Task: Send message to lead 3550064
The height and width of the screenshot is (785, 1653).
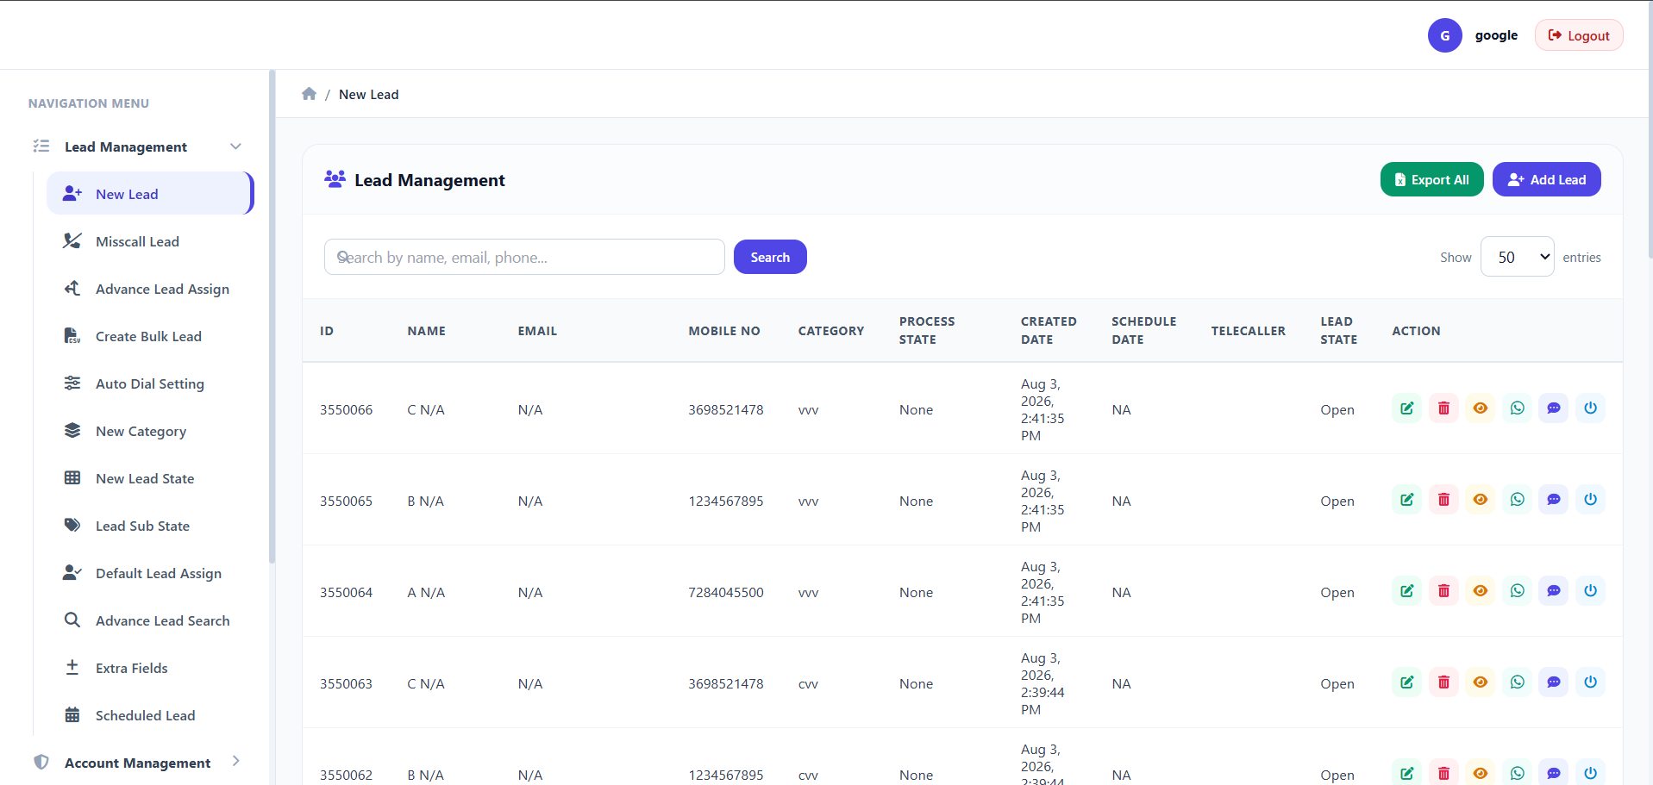Action: [x=1554, y=591]
